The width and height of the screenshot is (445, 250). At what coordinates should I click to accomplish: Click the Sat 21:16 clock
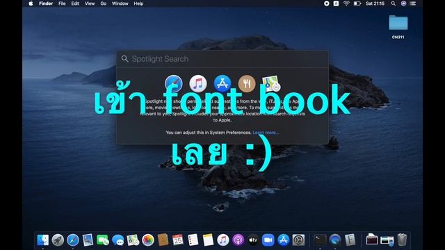click(x=375, y=3)
